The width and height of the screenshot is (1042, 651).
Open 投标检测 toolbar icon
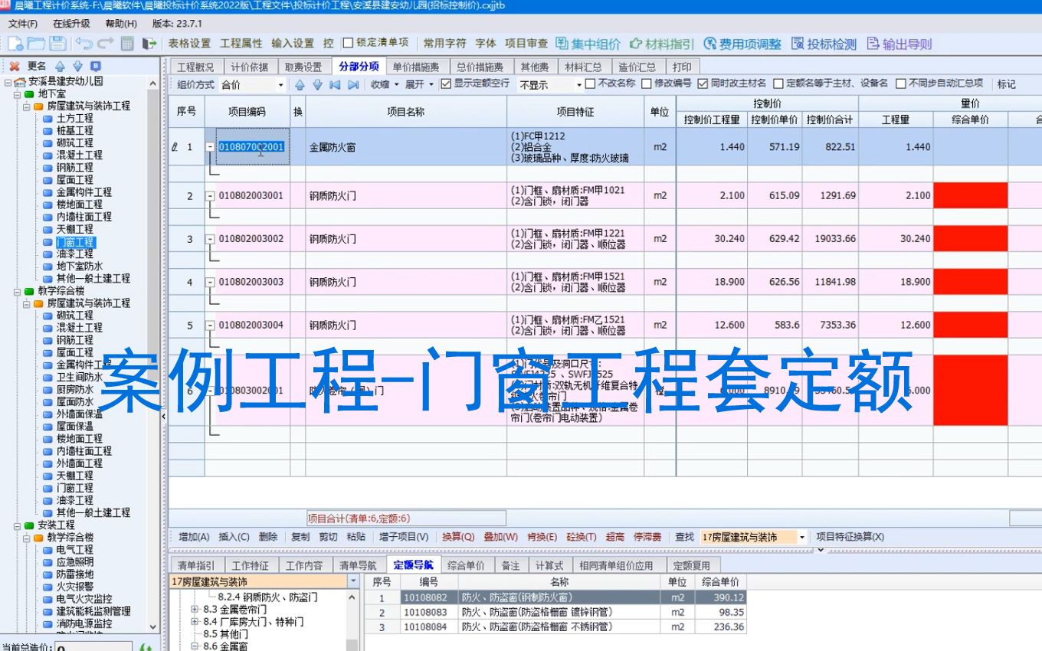pos(798,44)
